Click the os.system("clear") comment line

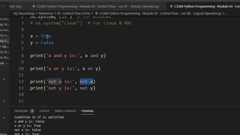[x=81, y=23]
